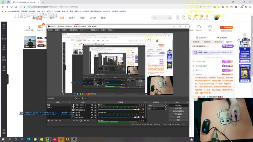Image resolution: width=253 pixels, height=142 pixels.
Task: Click 工作室模式 button in OBS
Action: (178, 114)
